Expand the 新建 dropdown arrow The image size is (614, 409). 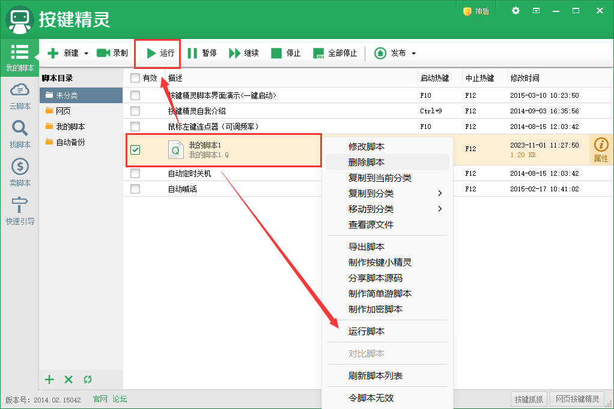pyautogui.click(x=86, y=53)
